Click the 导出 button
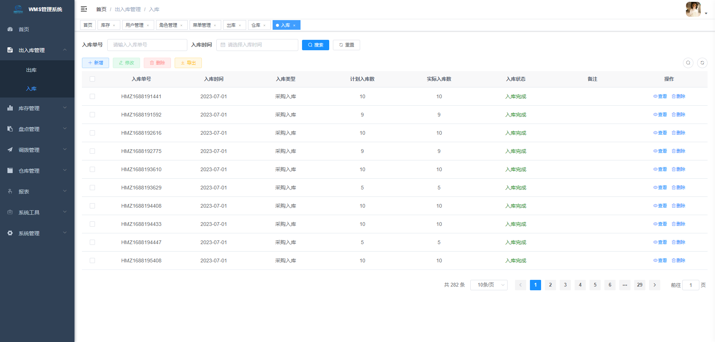 (x=188, y=63)
